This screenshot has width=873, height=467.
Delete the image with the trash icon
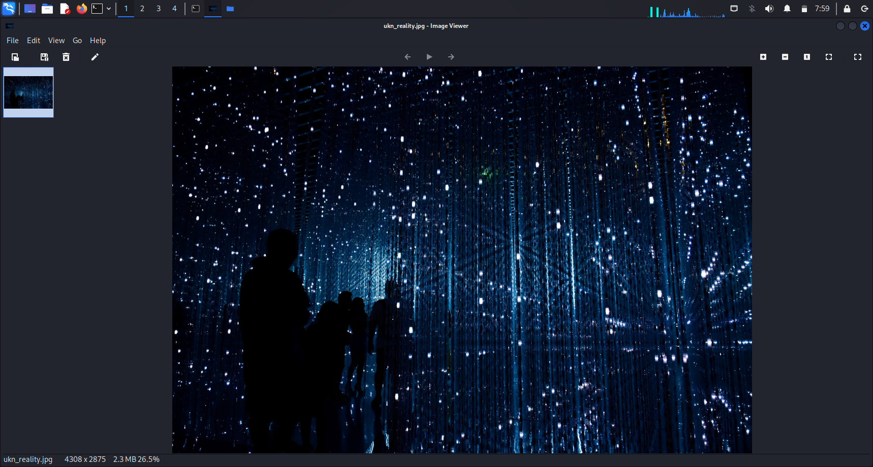tap(66, 57)
